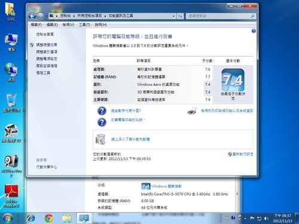Click the Action Center flag tray icon
The image size is (299, 224).
point(252,218)
